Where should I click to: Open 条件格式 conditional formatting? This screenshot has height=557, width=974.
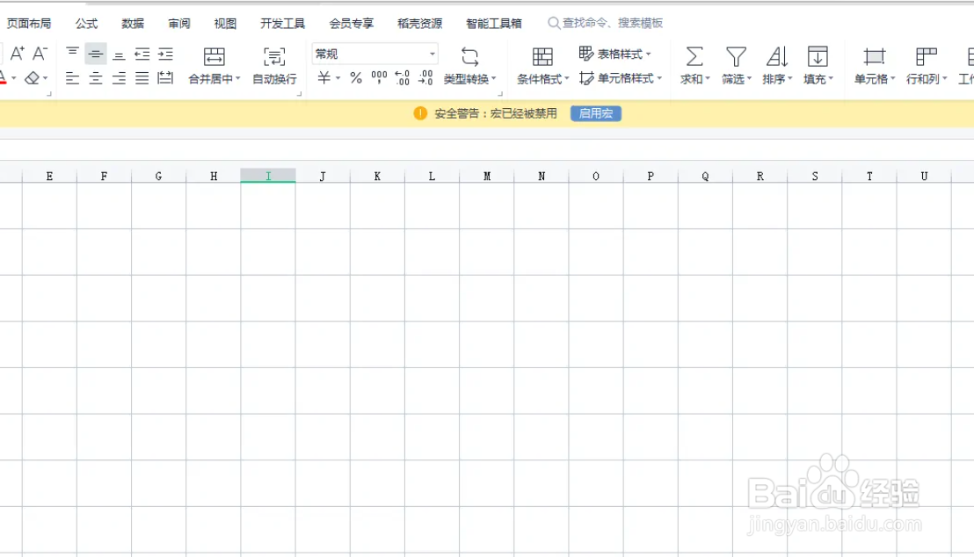pos(542,65)
